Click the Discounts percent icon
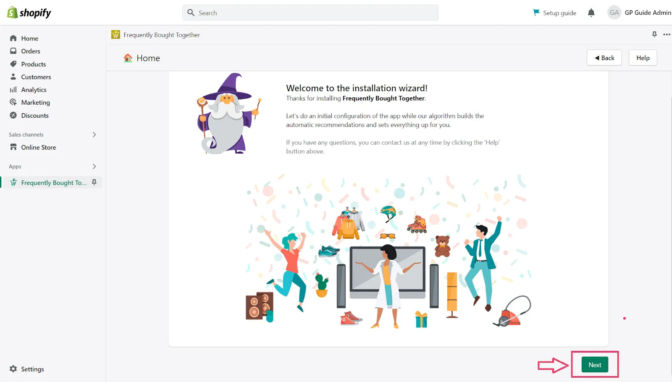672x382 pixels. click(13, 115)
